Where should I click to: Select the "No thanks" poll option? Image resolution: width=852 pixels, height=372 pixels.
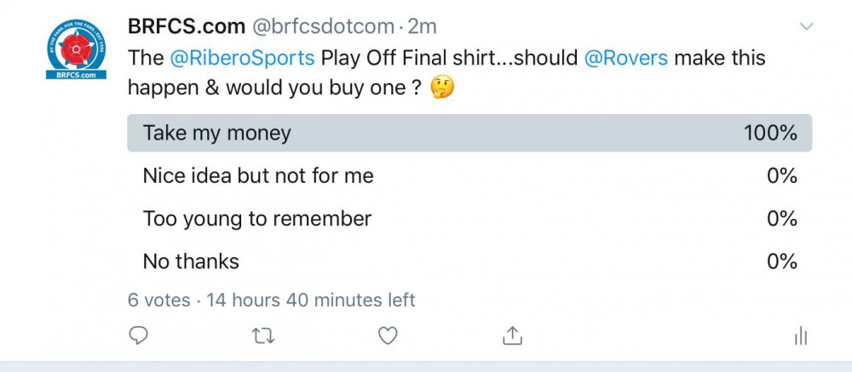(191, 261)
